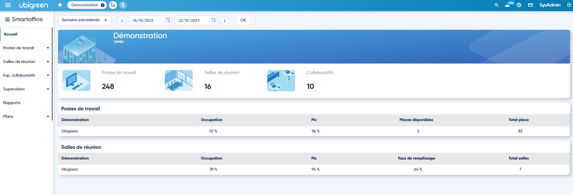Click Pic header in Salles de réunion table
Image resolution: width=573 pixels, height=195 pixels.
coord(314,158)
